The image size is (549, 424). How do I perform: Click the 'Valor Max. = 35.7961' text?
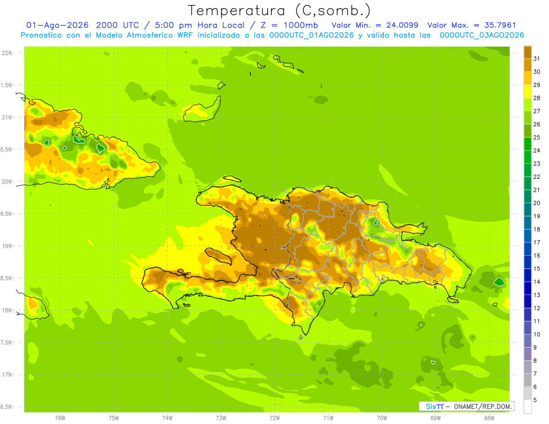pos(471,25)
